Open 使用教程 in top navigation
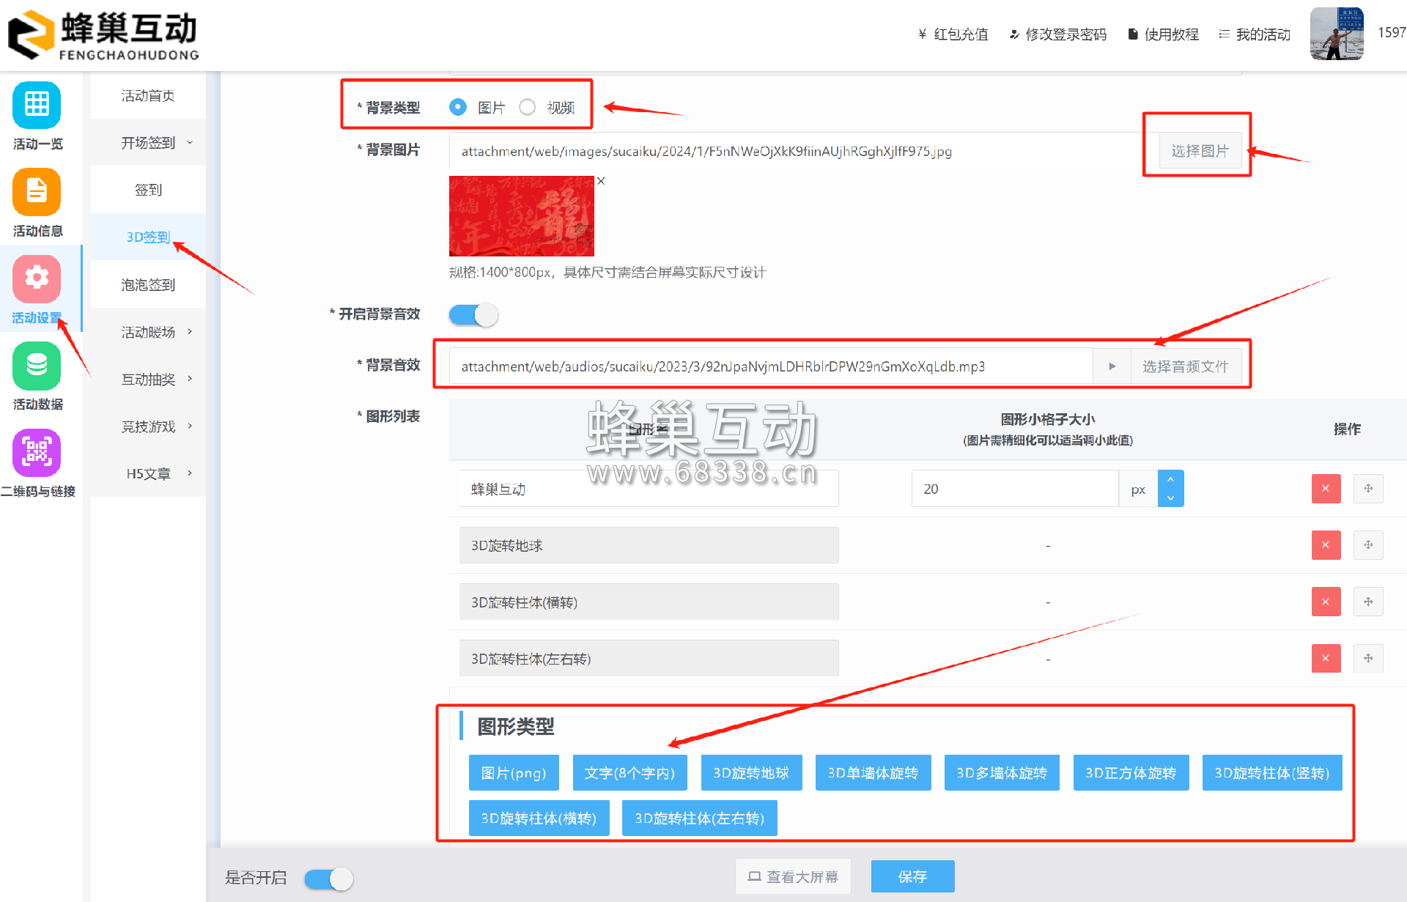Viewport: 1407px width, 902px height. pos(1164,34)
